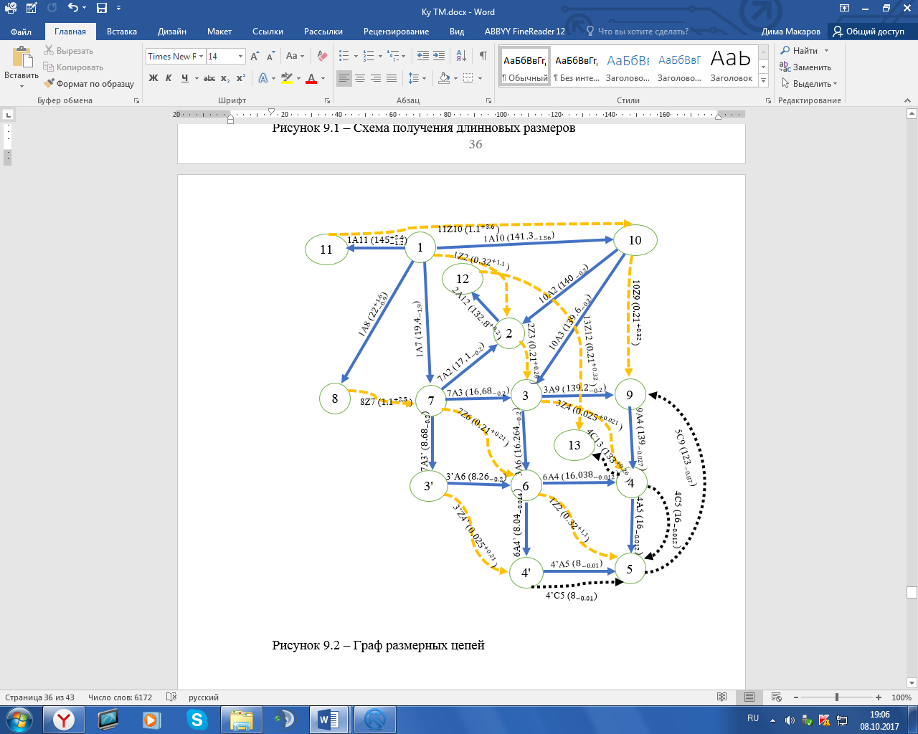Open the Рецензирование ribbon tab

coord(396,32)
